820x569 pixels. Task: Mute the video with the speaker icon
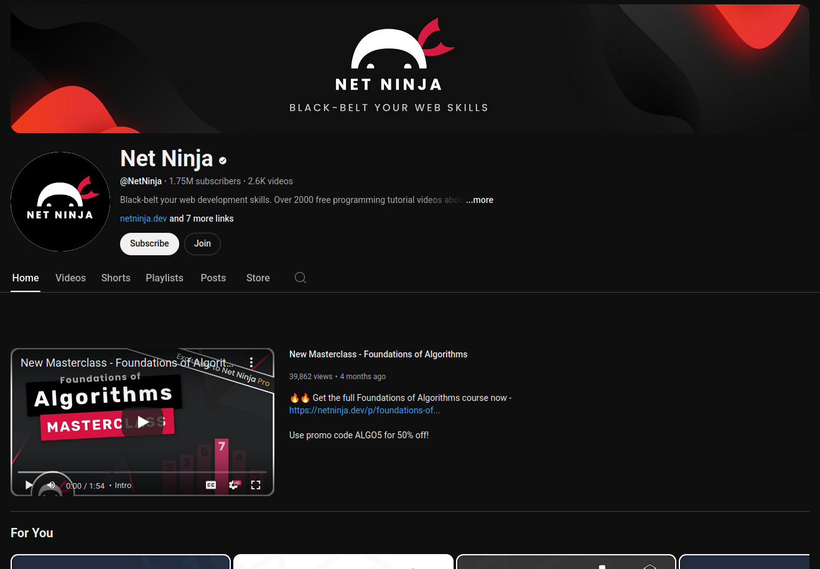pyautogui.click(x=51, y=484)
